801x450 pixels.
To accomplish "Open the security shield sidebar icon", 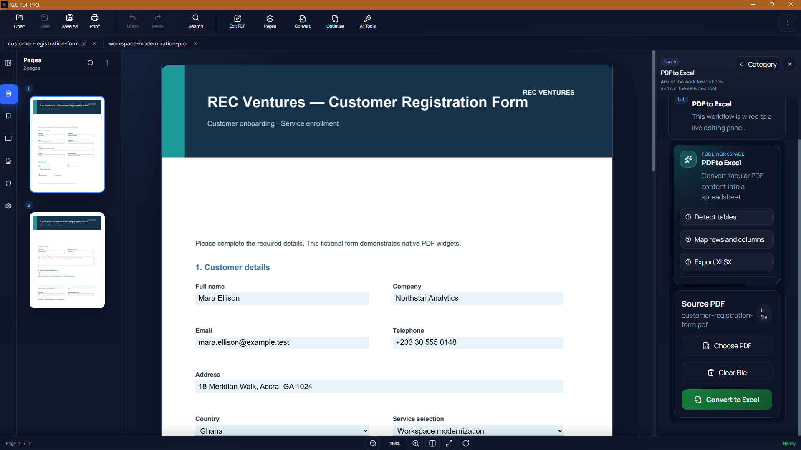I will [8, 184].
